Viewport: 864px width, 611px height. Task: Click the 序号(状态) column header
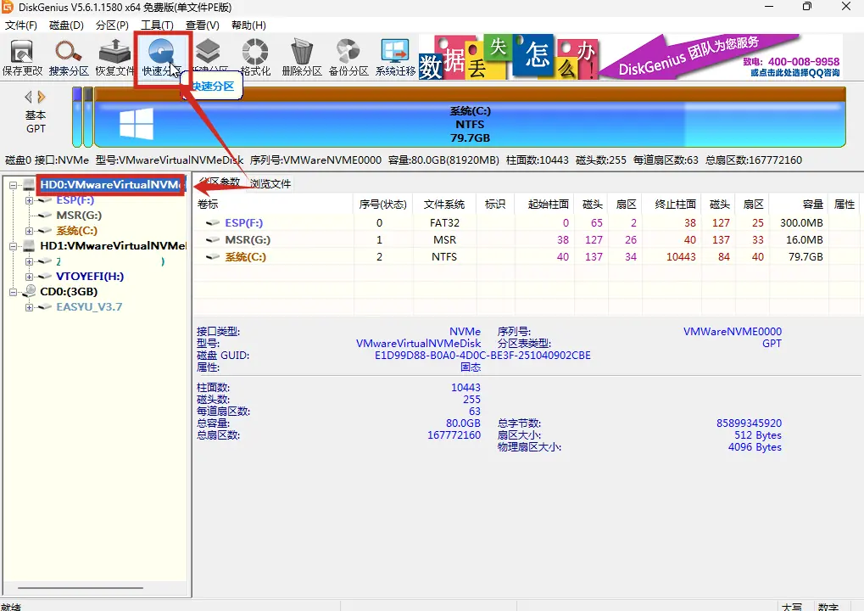(x=383, y=205)
